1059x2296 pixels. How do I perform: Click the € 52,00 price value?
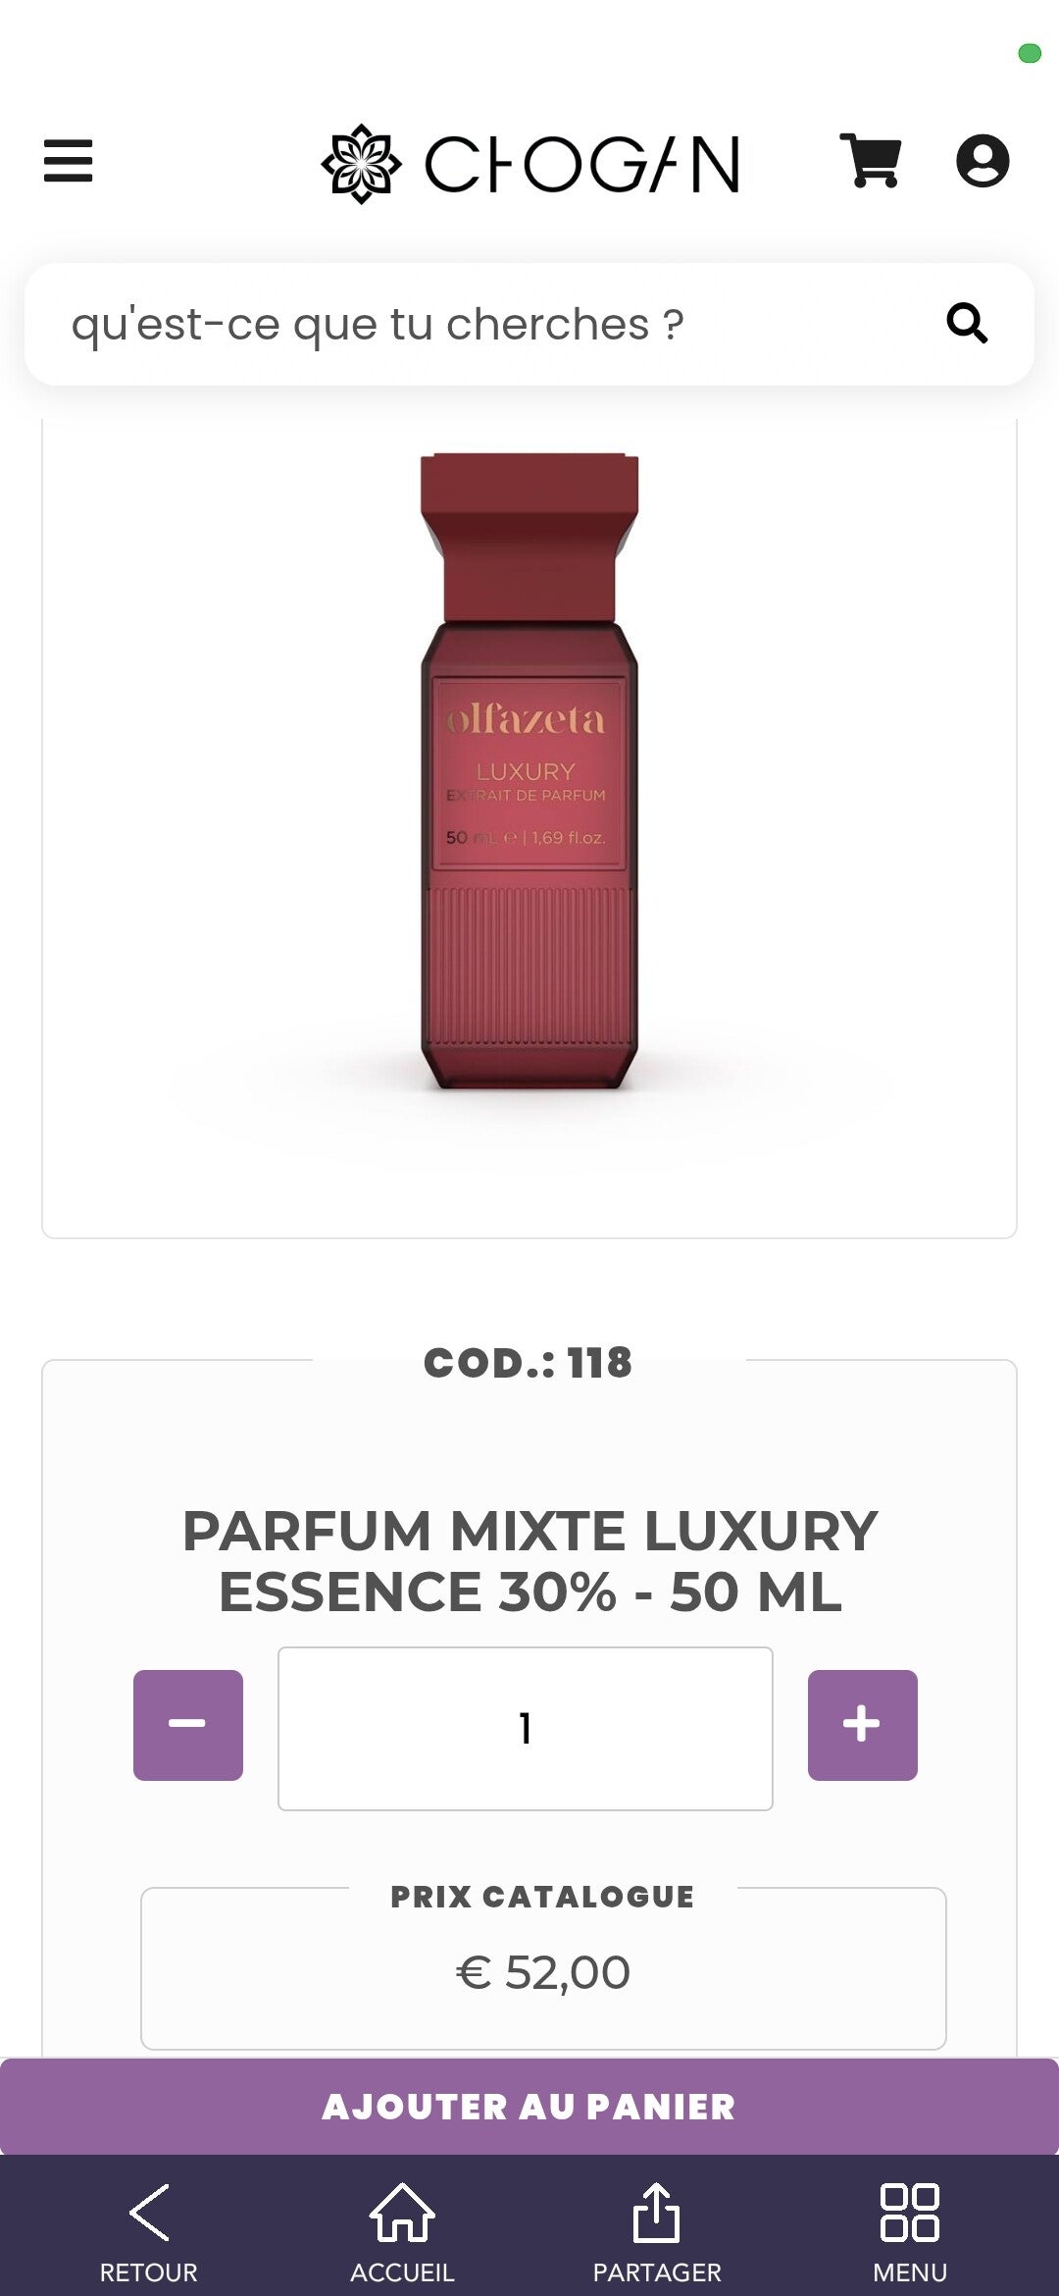(x=543, y=1972)
